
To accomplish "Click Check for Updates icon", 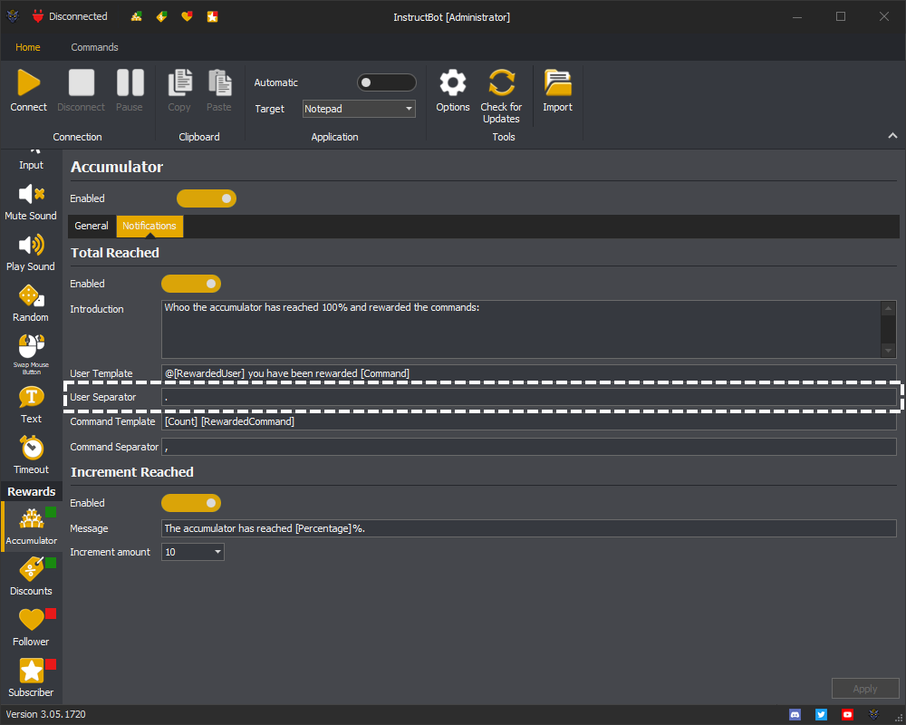I will coord(502,82).
